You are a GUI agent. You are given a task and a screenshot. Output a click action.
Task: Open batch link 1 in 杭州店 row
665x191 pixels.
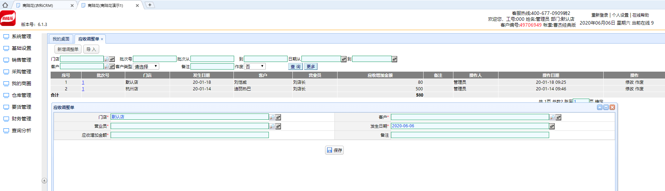[x=83, y=89]
